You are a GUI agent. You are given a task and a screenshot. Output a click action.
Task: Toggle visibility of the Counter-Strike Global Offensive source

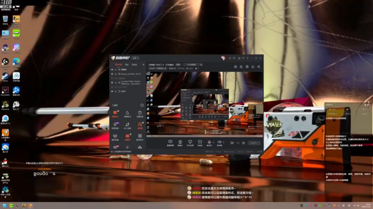point(112,83)
